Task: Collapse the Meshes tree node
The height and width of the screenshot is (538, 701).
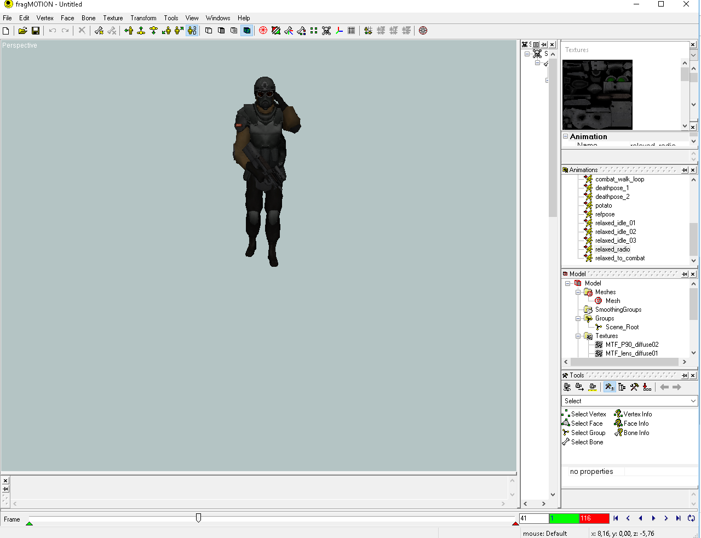Action: coord(578,292)
